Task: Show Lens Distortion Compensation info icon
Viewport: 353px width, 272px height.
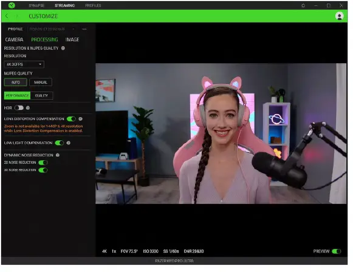Action: point(80,118)
